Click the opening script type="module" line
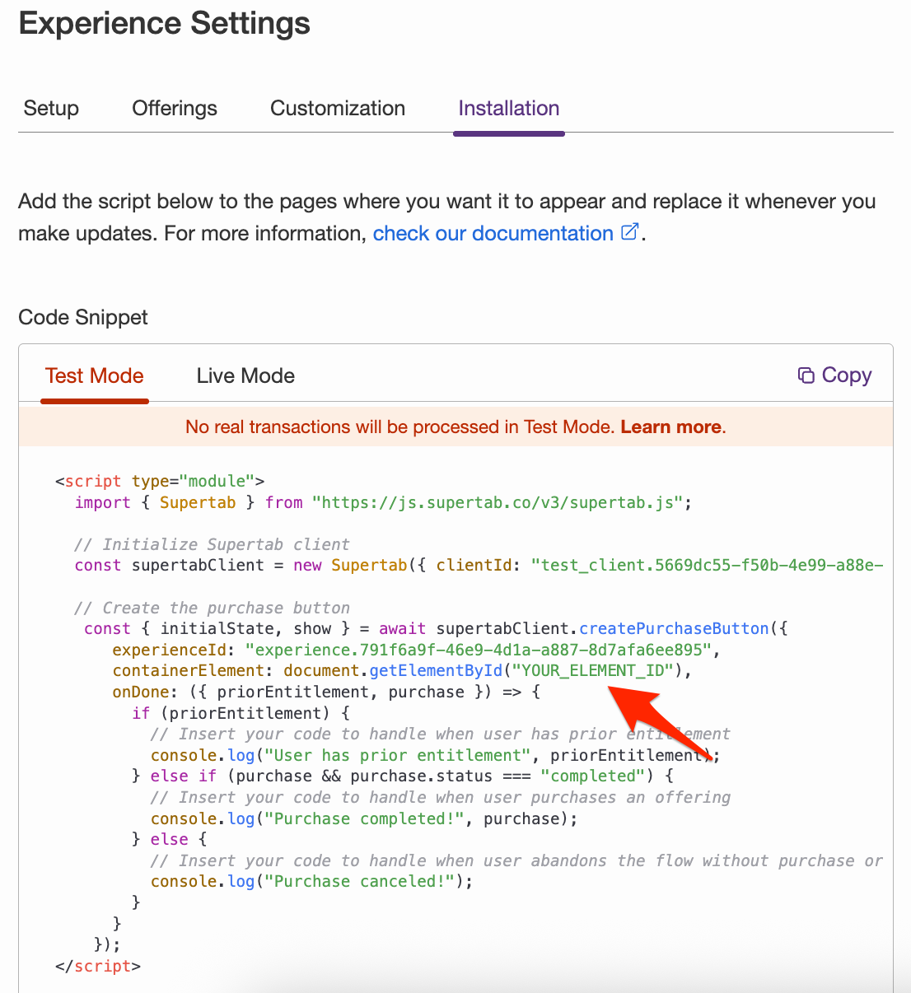The width and height of the screenshot is (911, 993). pyautogui.click(x=160, y=481)
